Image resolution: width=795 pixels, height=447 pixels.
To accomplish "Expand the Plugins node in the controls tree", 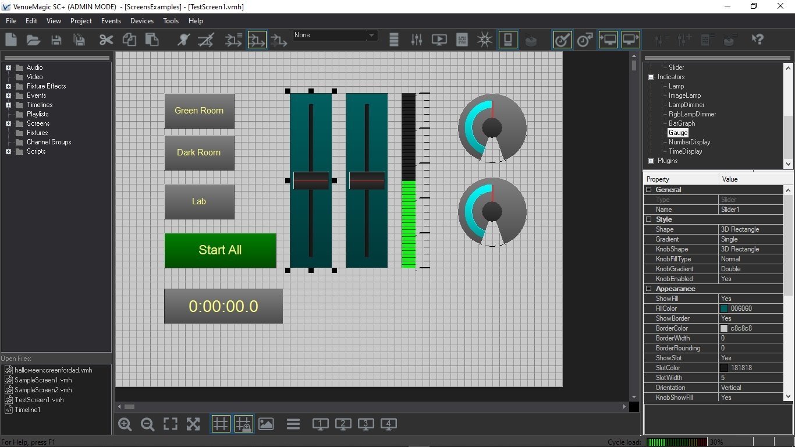I will [x=651, y=161].
